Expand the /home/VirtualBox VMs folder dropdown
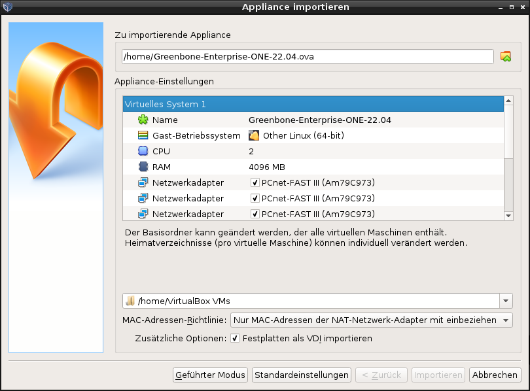The width and height of the screenshot is (530, 391). (x=506, y=301)
